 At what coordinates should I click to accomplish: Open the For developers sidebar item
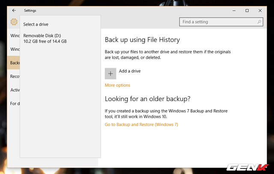pyautogui.click(x=13, y=103)
